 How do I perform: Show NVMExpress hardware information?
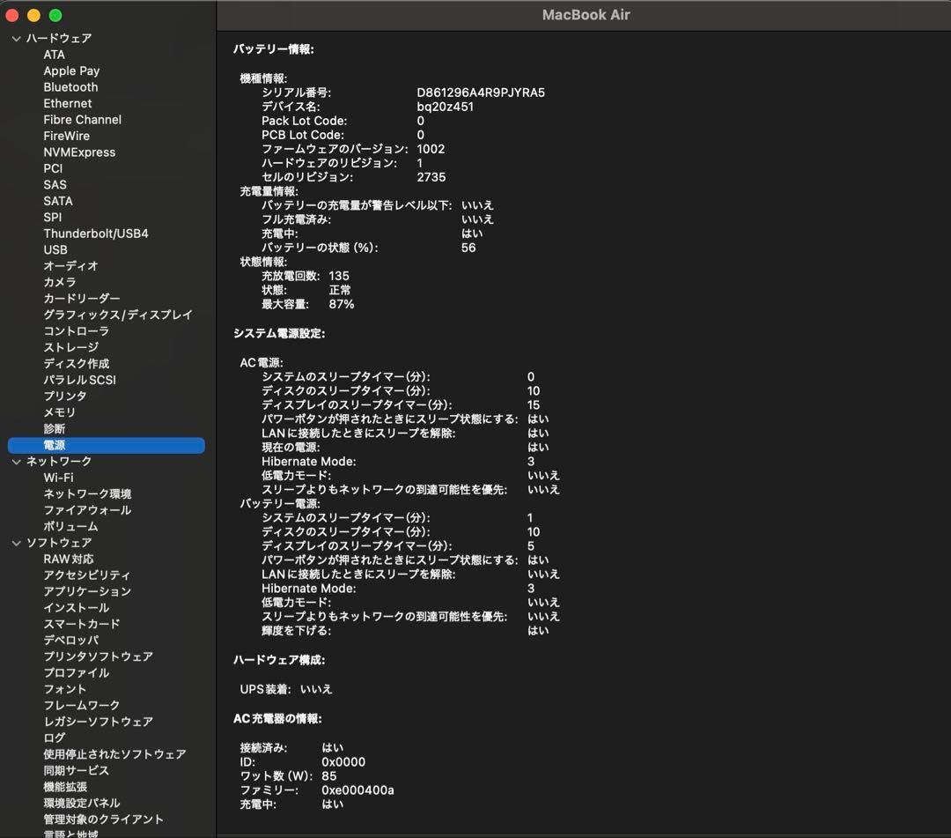tap(79, 152)
